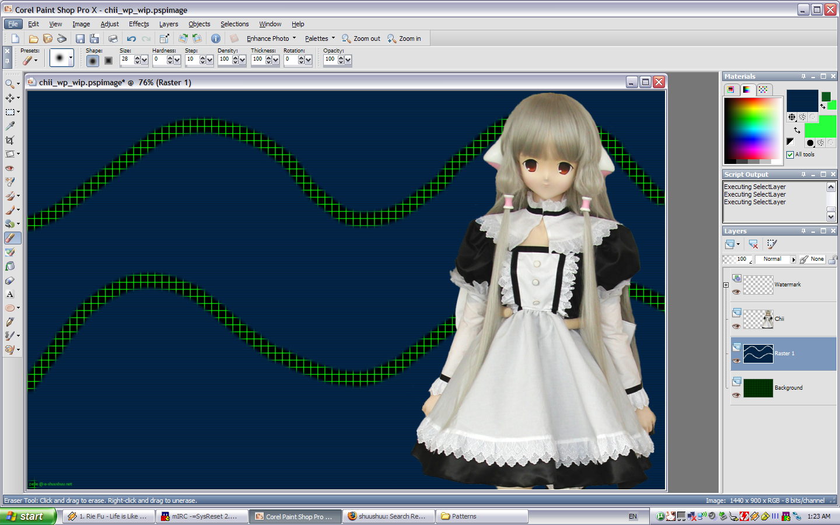This screenshot has height=525, width=840.
Task: Select the Dropper tool
Action: (10, 126)
